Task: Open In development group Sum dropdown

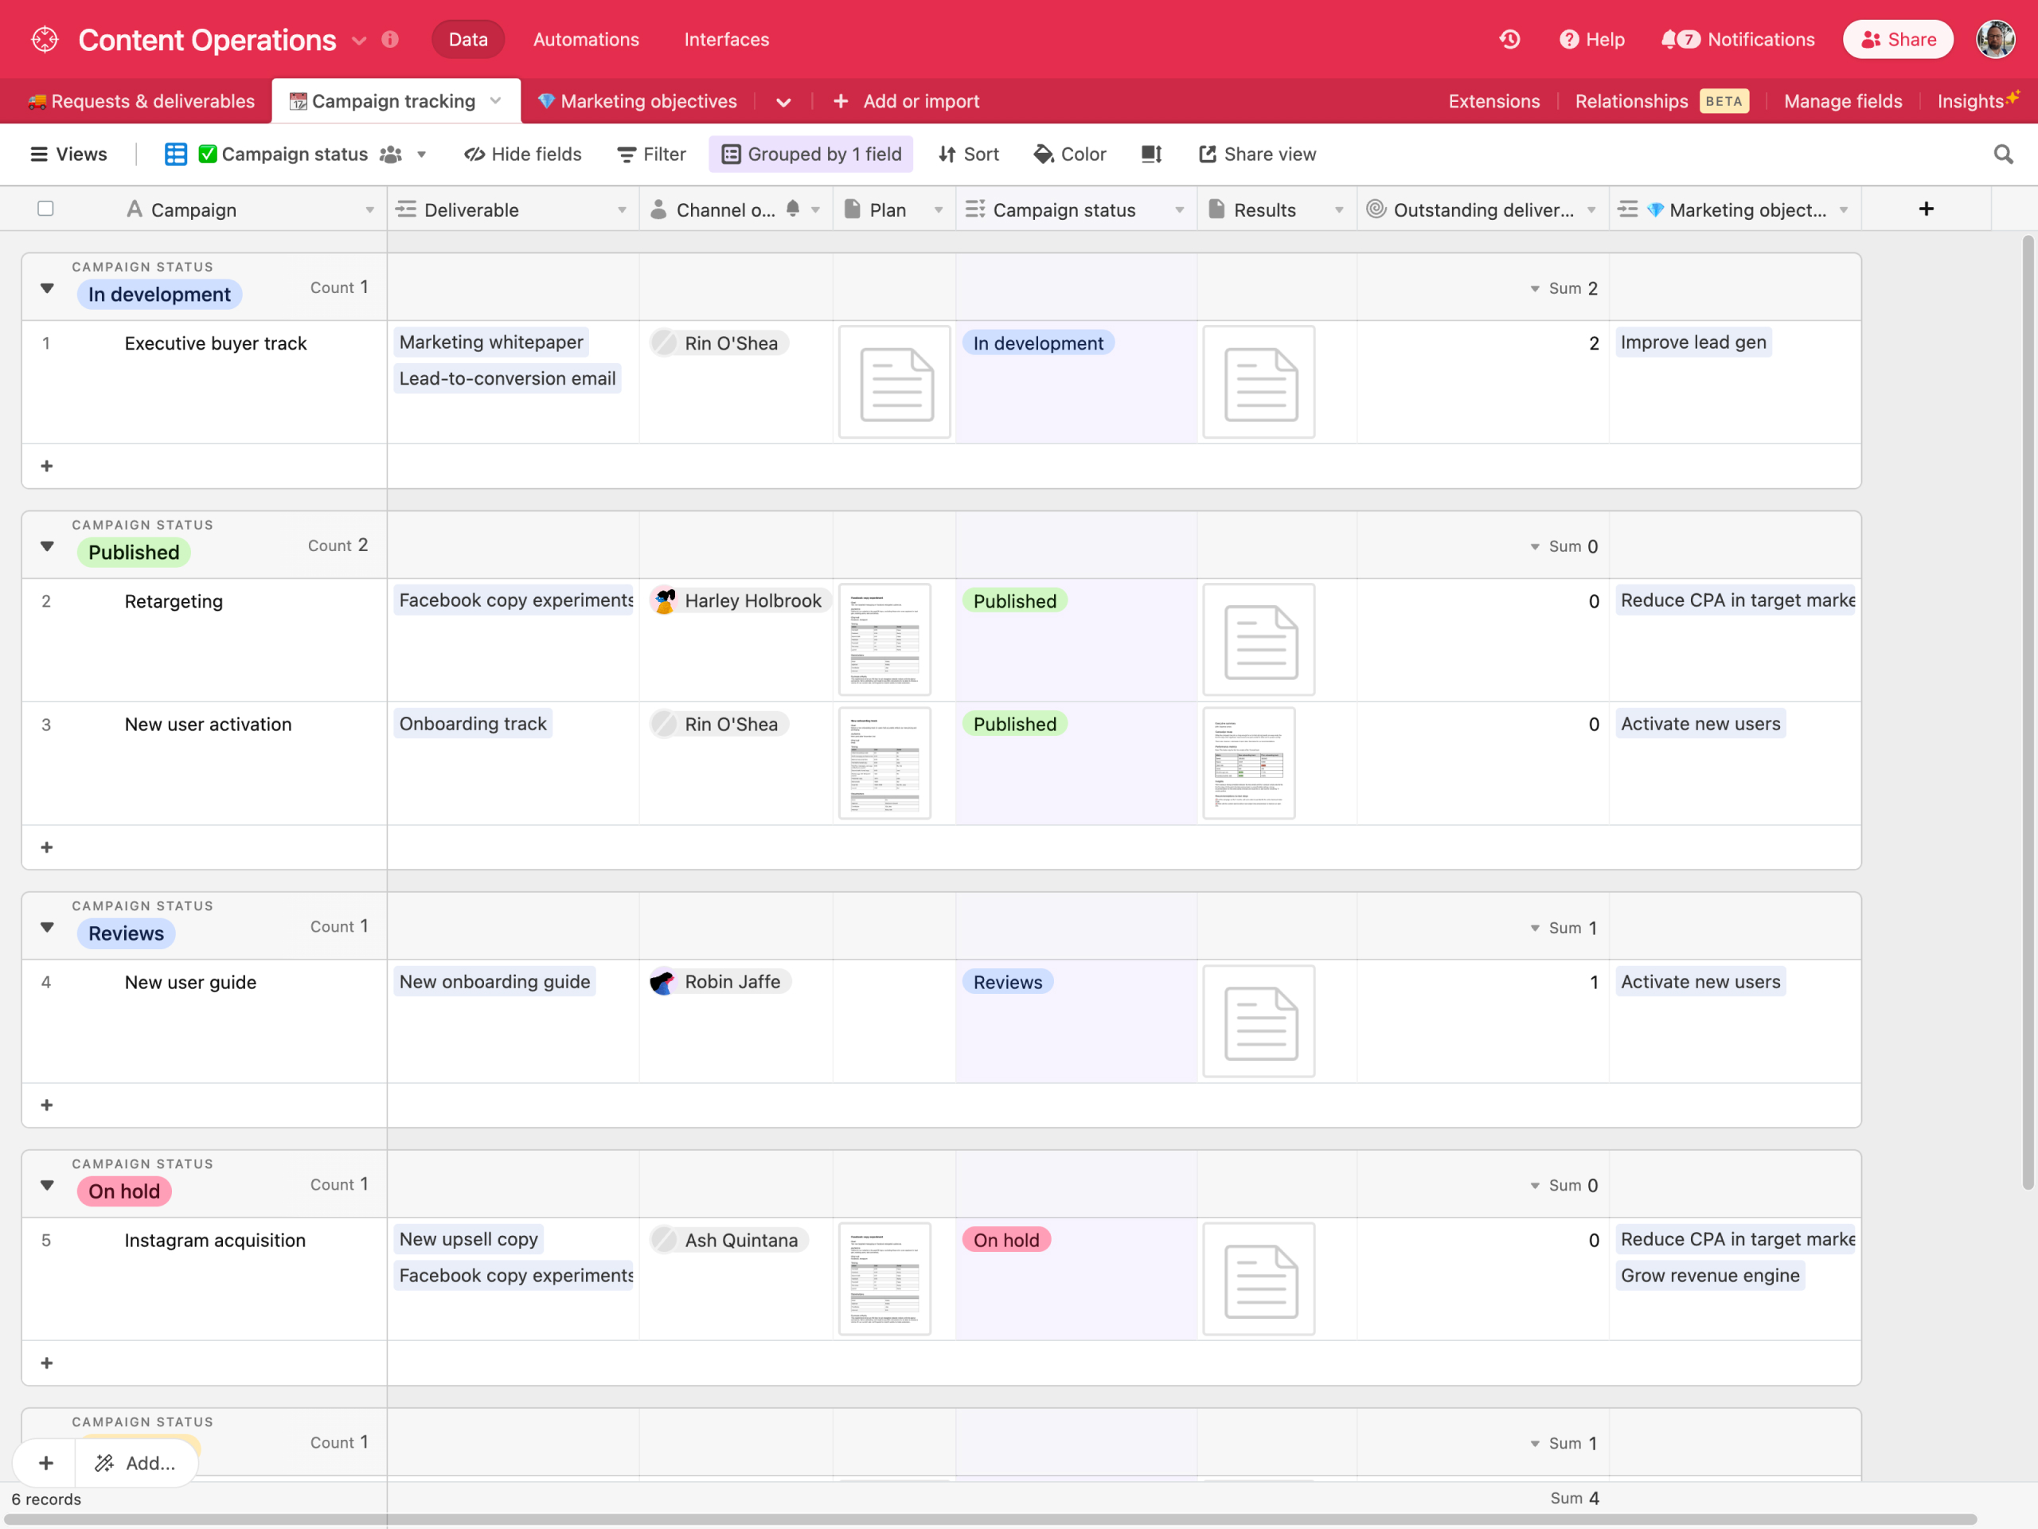Action: tap(1535, 289)
